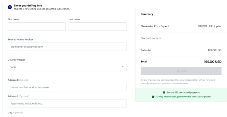
Task: Click the 'Address 2 (Optional)' label
Action: (x=18, y=96)
